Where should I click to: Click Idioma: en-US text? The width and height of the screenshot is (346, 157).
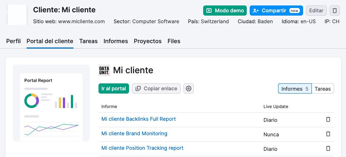(298, 22)
